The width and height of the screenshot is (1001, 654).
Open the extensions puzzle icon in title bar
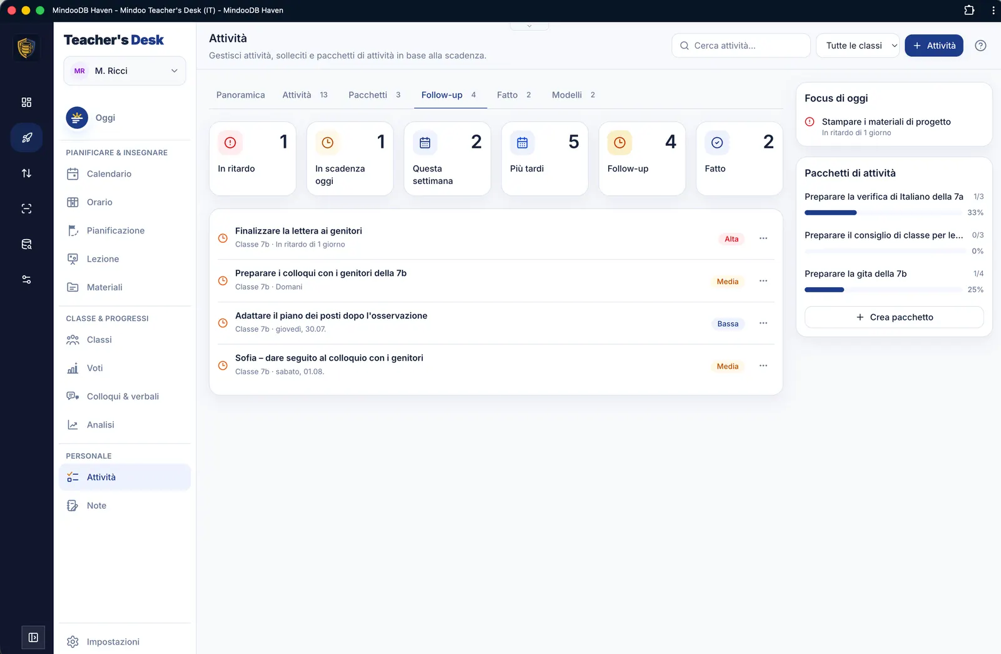point(969,10)
